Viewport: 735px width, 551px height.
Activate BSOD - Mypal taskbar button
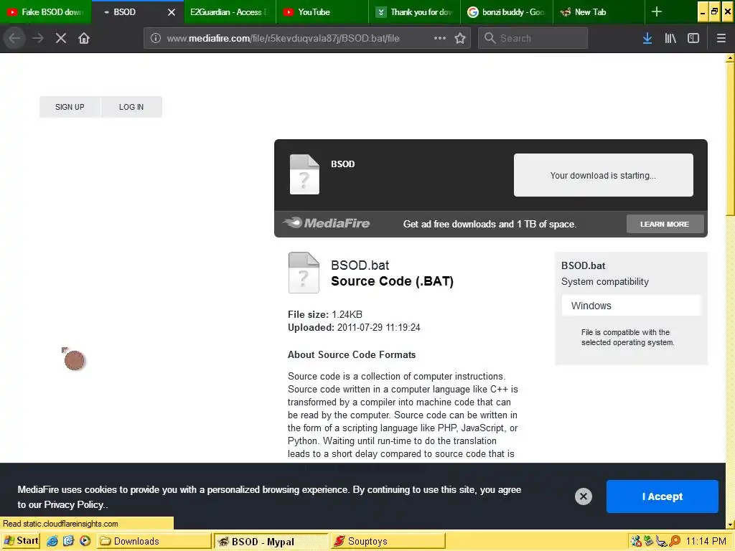271,541
